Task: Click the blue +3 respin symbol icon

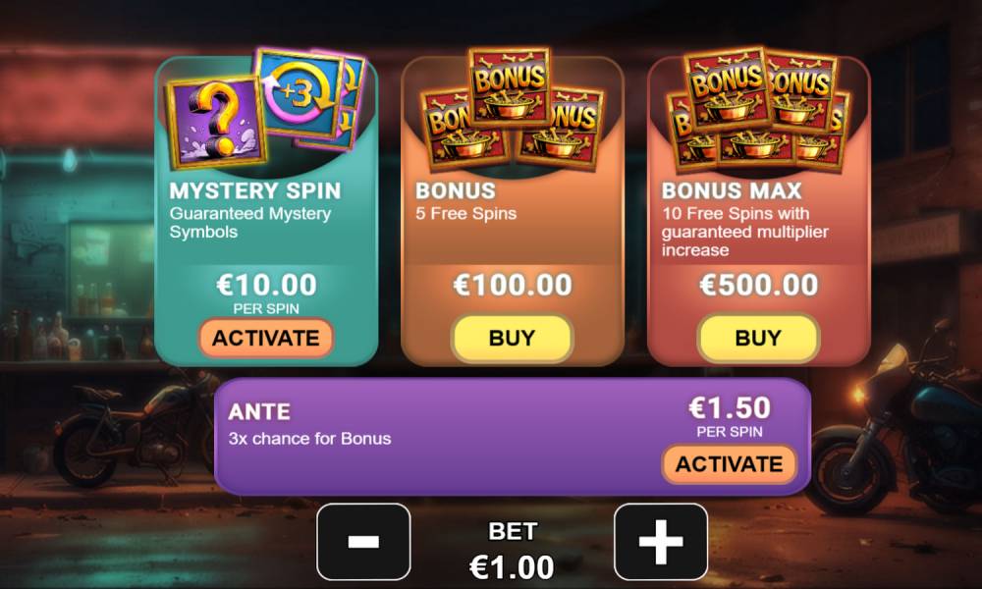Action: tap(300, 94)
